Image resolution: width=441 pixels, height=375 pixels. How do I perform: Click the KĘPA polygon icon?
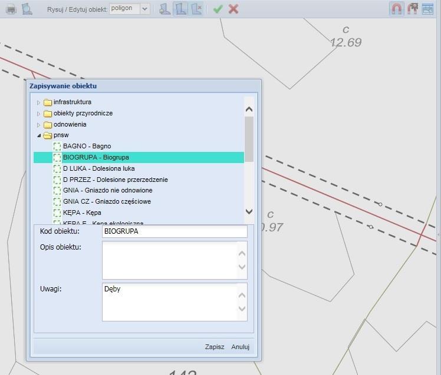pos(57,213)
